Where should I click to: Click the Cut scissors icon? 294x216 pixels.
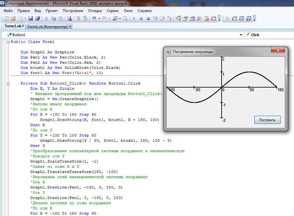(x=46, y=18)
